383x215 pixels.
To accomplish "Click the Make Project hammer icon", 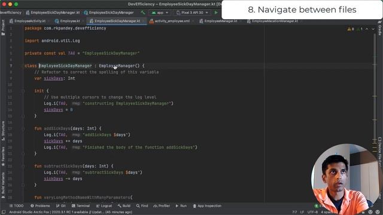I will click(143, 13).
